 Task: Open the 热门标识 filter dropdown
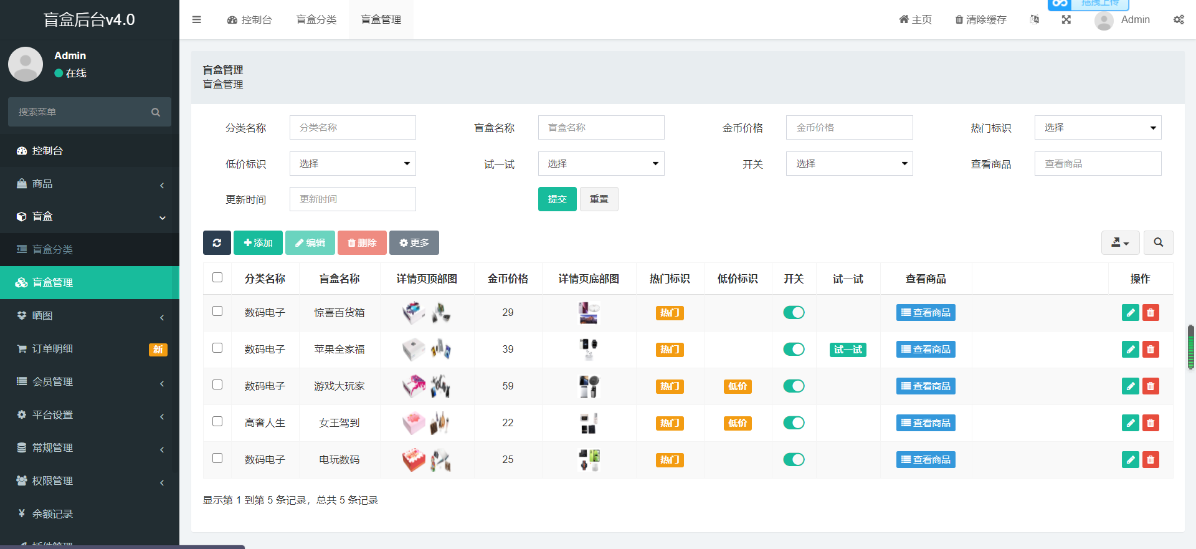pos(1098,128)
